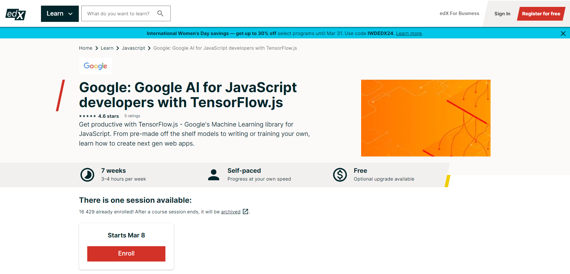Enroll in the Mar 8 session
570x274 pixels.
pyautogui.click(x=126, y=254)
